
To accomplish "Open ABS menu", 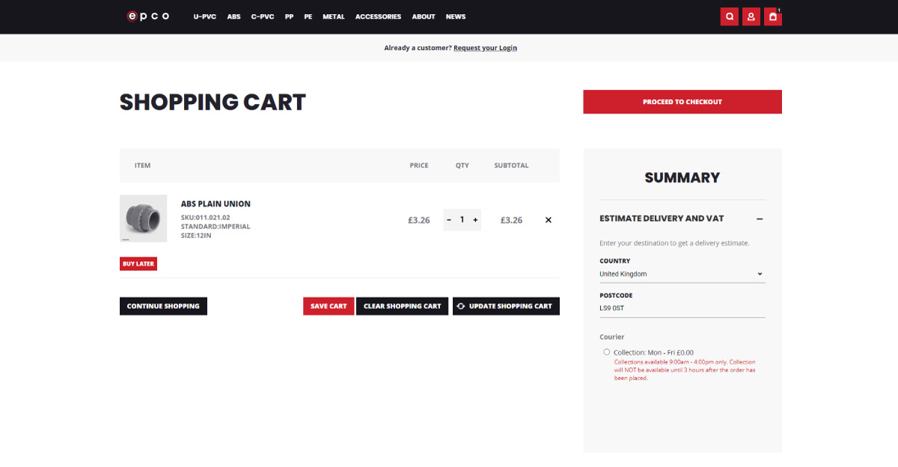I will tap(234, 16).
